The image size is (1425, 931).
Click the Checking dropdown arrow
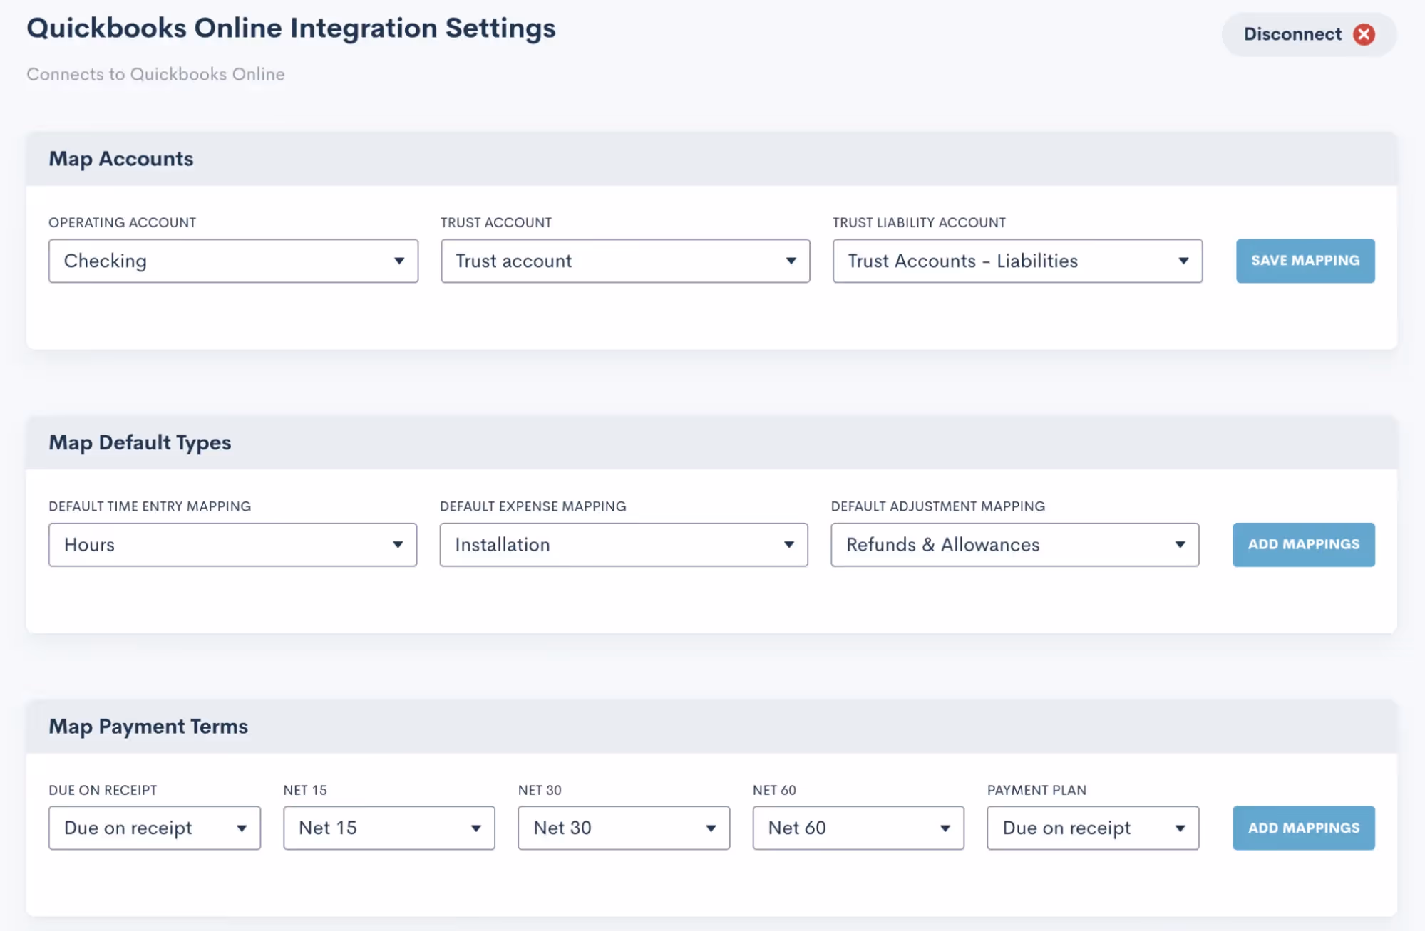pyautogui.click(x=399, y=261)
